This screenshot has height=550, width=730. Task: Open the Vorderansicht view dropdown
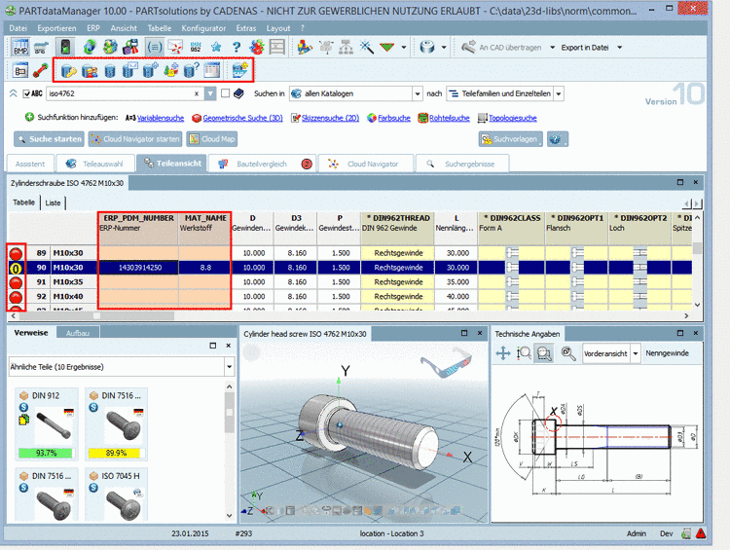pyautogui.click(x=635, y=352)
